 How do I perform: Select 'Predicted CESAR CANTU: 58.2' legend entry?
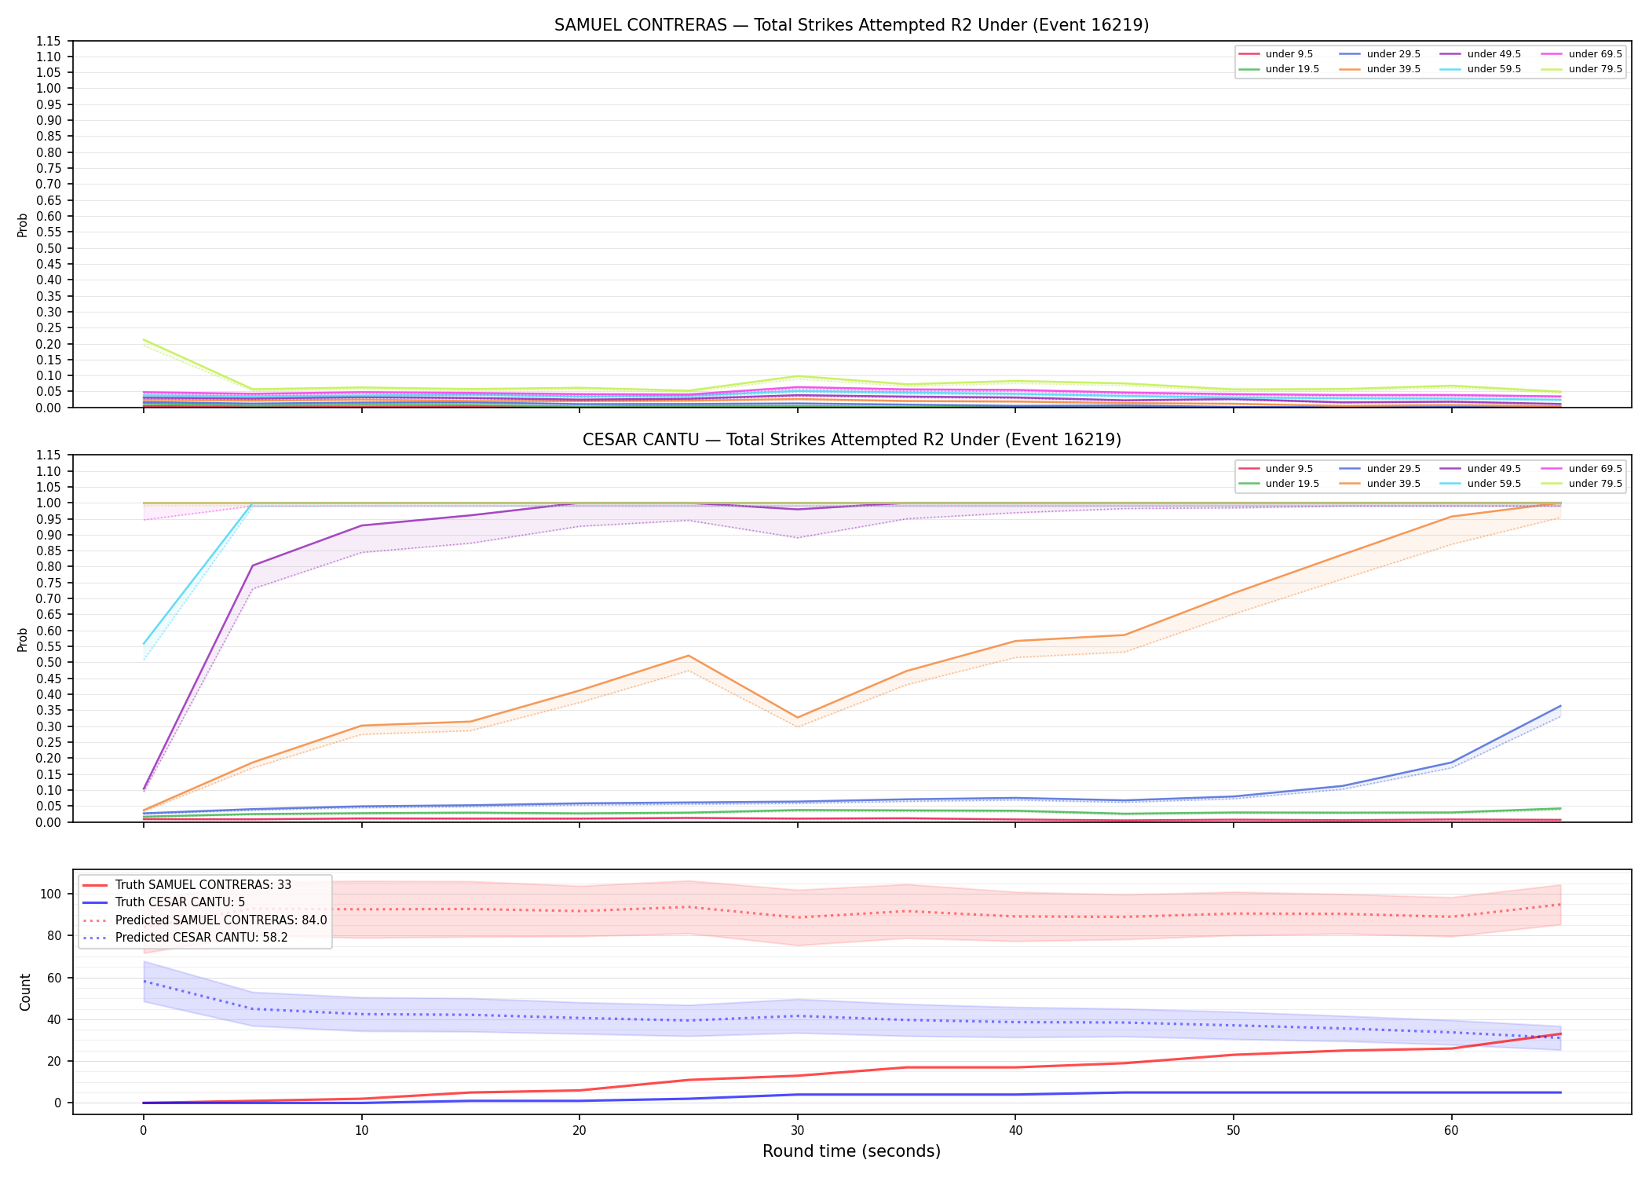[185, 937]
